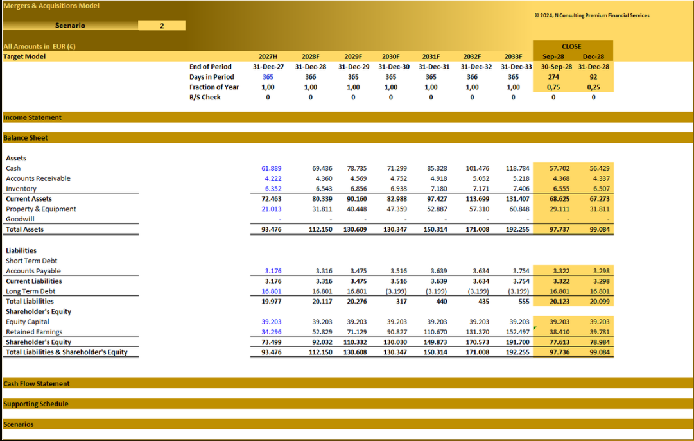Open the Income Statement section bar
The image size is (694, 441).
(x=347, y=117)
